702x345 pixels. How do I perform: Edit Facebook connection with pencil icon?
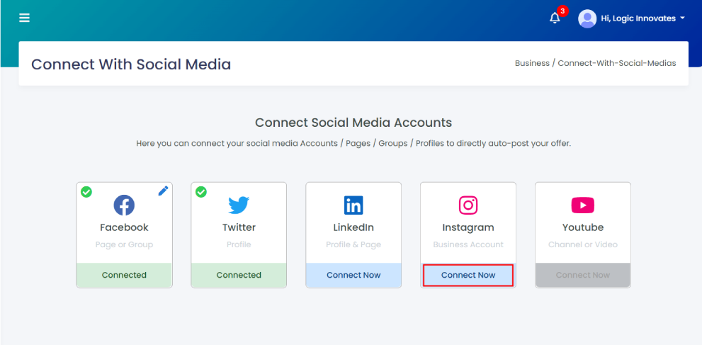point(164,191)
